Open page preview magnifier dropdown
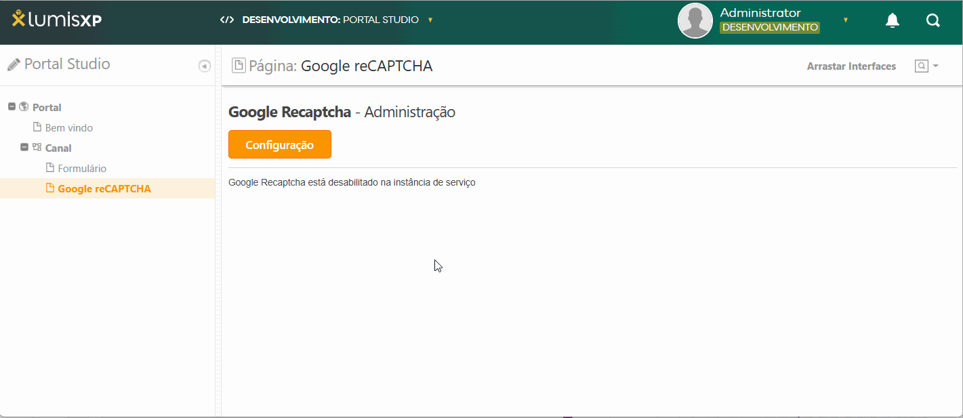963x418 pixels. 926,66
